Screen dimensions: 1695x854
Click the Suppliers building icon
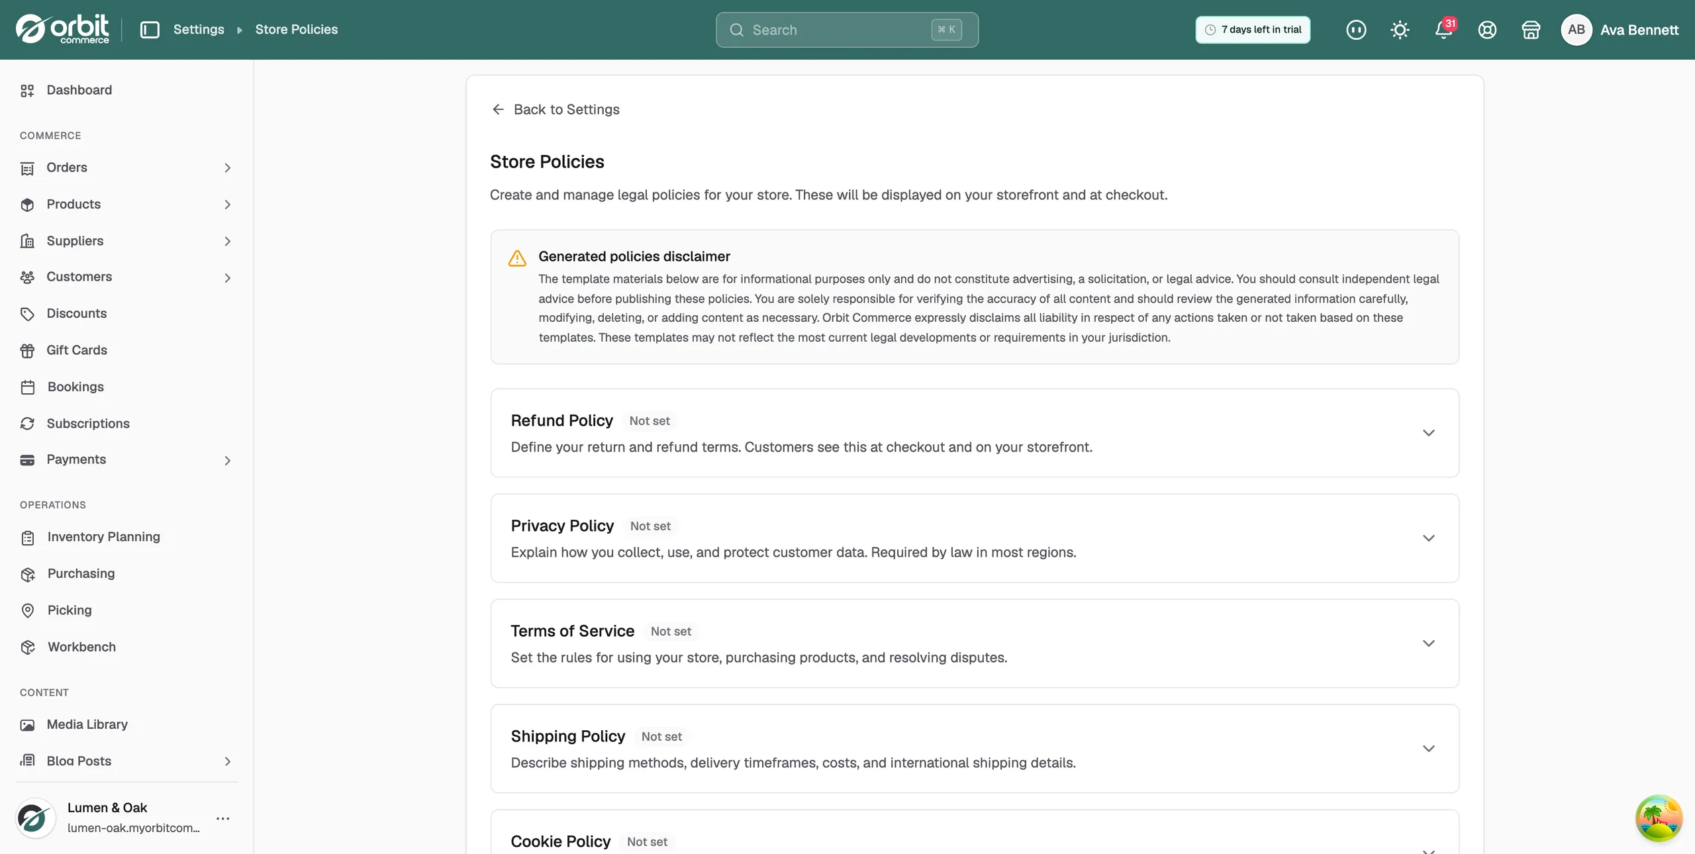27,241
